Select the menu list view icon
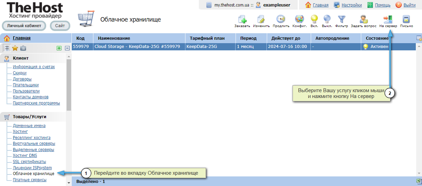422x186 pixels. tap(7, 48)
